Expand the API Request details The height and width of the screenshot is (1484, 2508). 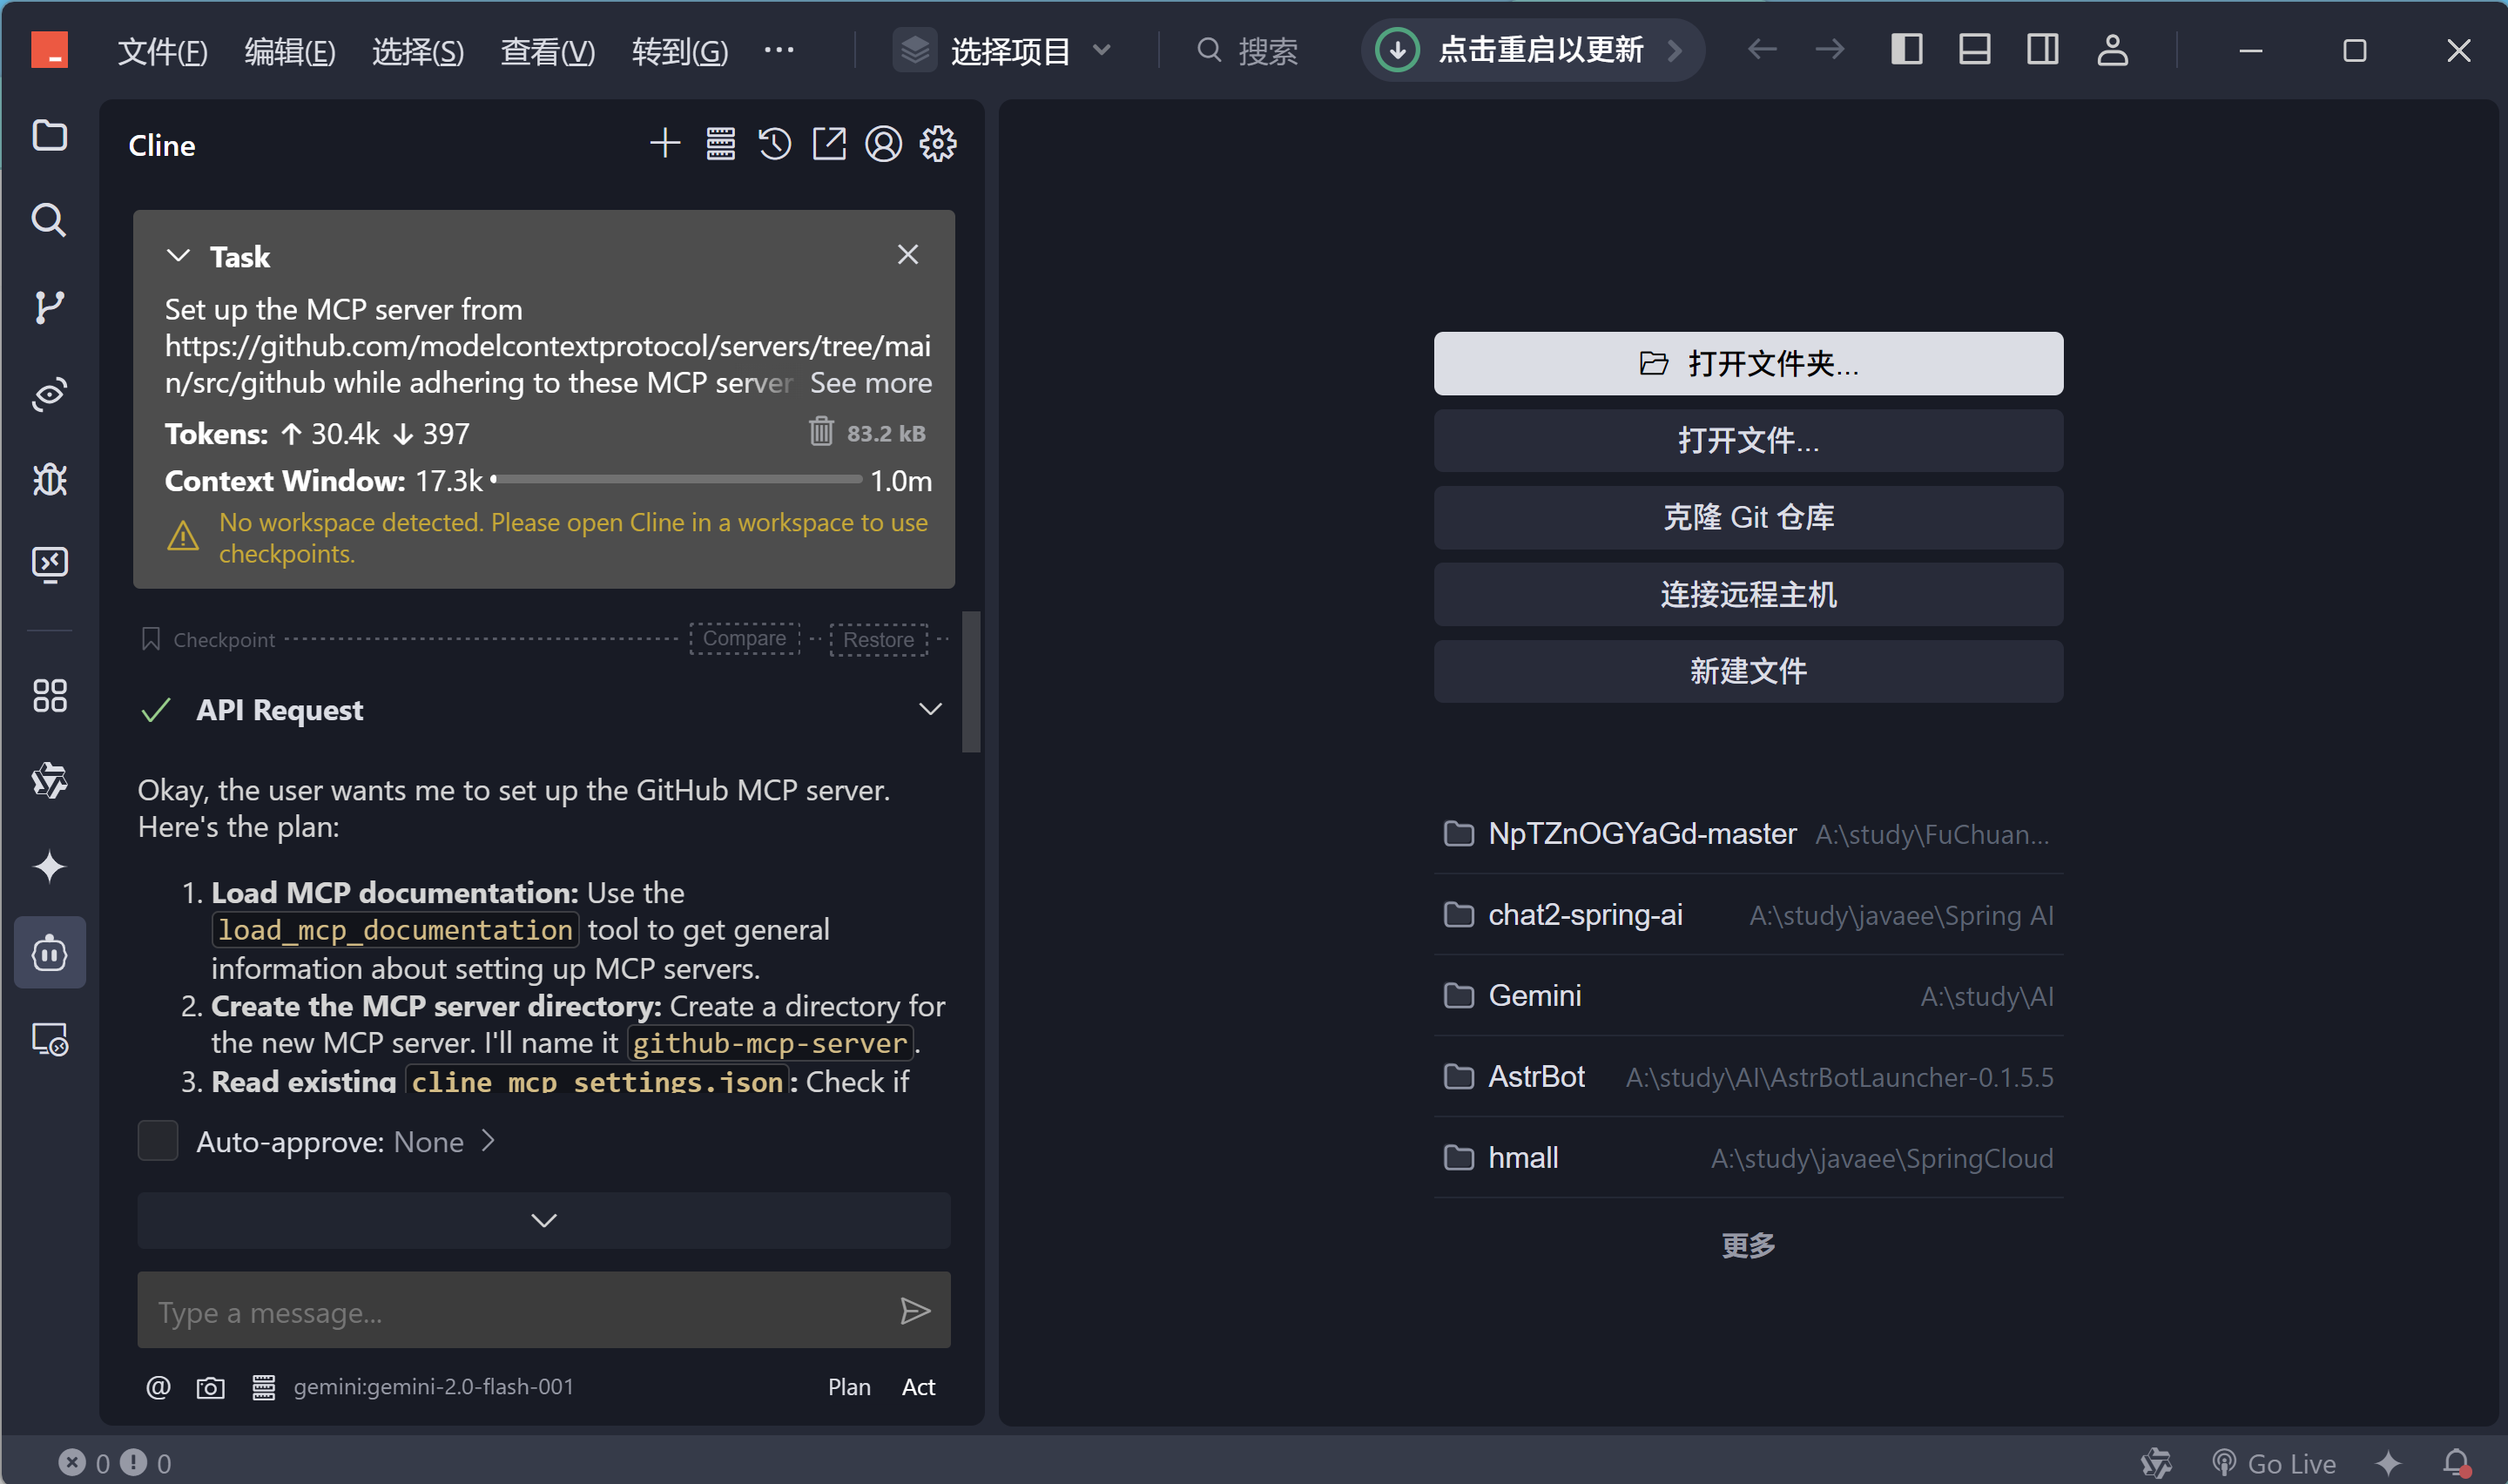(x=930, y=710)
